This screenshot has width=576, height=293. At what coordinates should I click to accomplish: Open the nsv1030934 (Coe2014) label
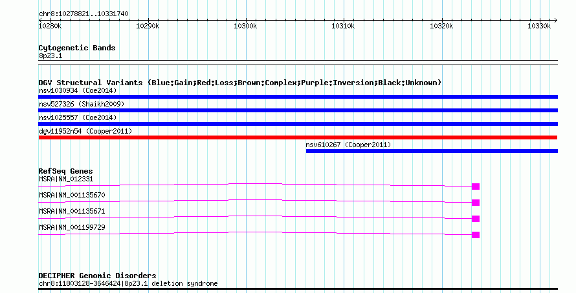pos(78,90)
